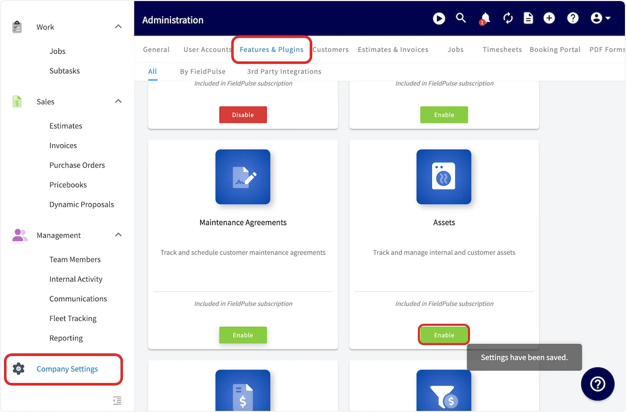Click the Assets card title

(444, 222)
